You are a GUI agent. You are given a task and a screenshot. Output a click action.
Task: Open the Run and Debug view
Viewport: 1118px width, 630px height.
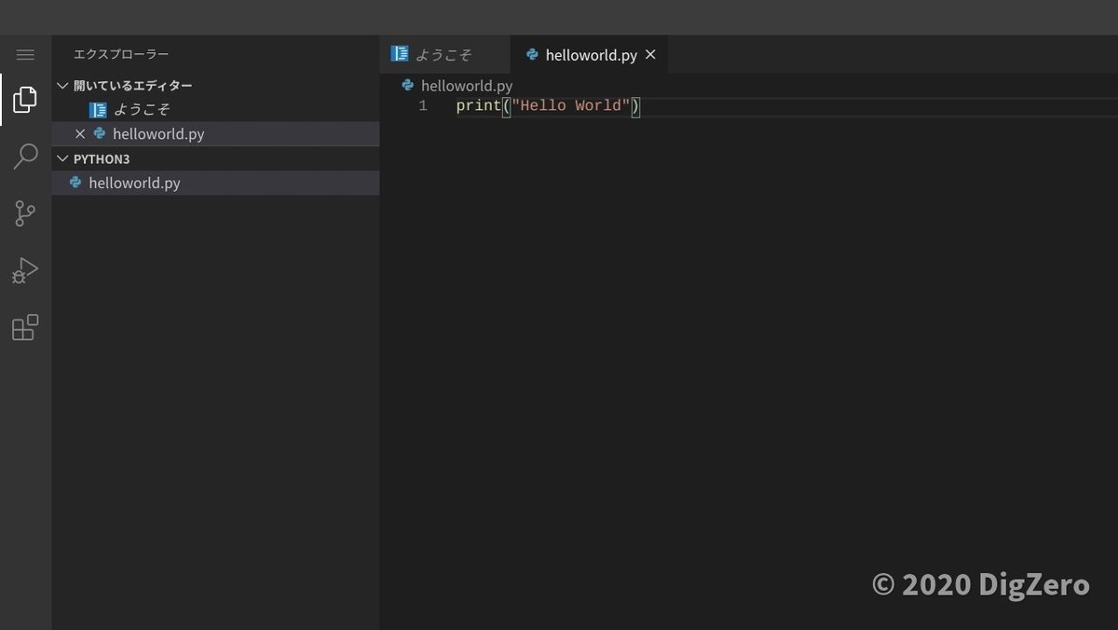25,270
